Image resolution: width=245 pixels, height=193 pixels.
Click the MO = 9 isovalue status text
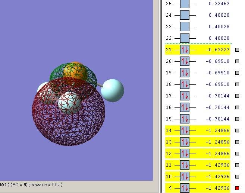[31, 185]
